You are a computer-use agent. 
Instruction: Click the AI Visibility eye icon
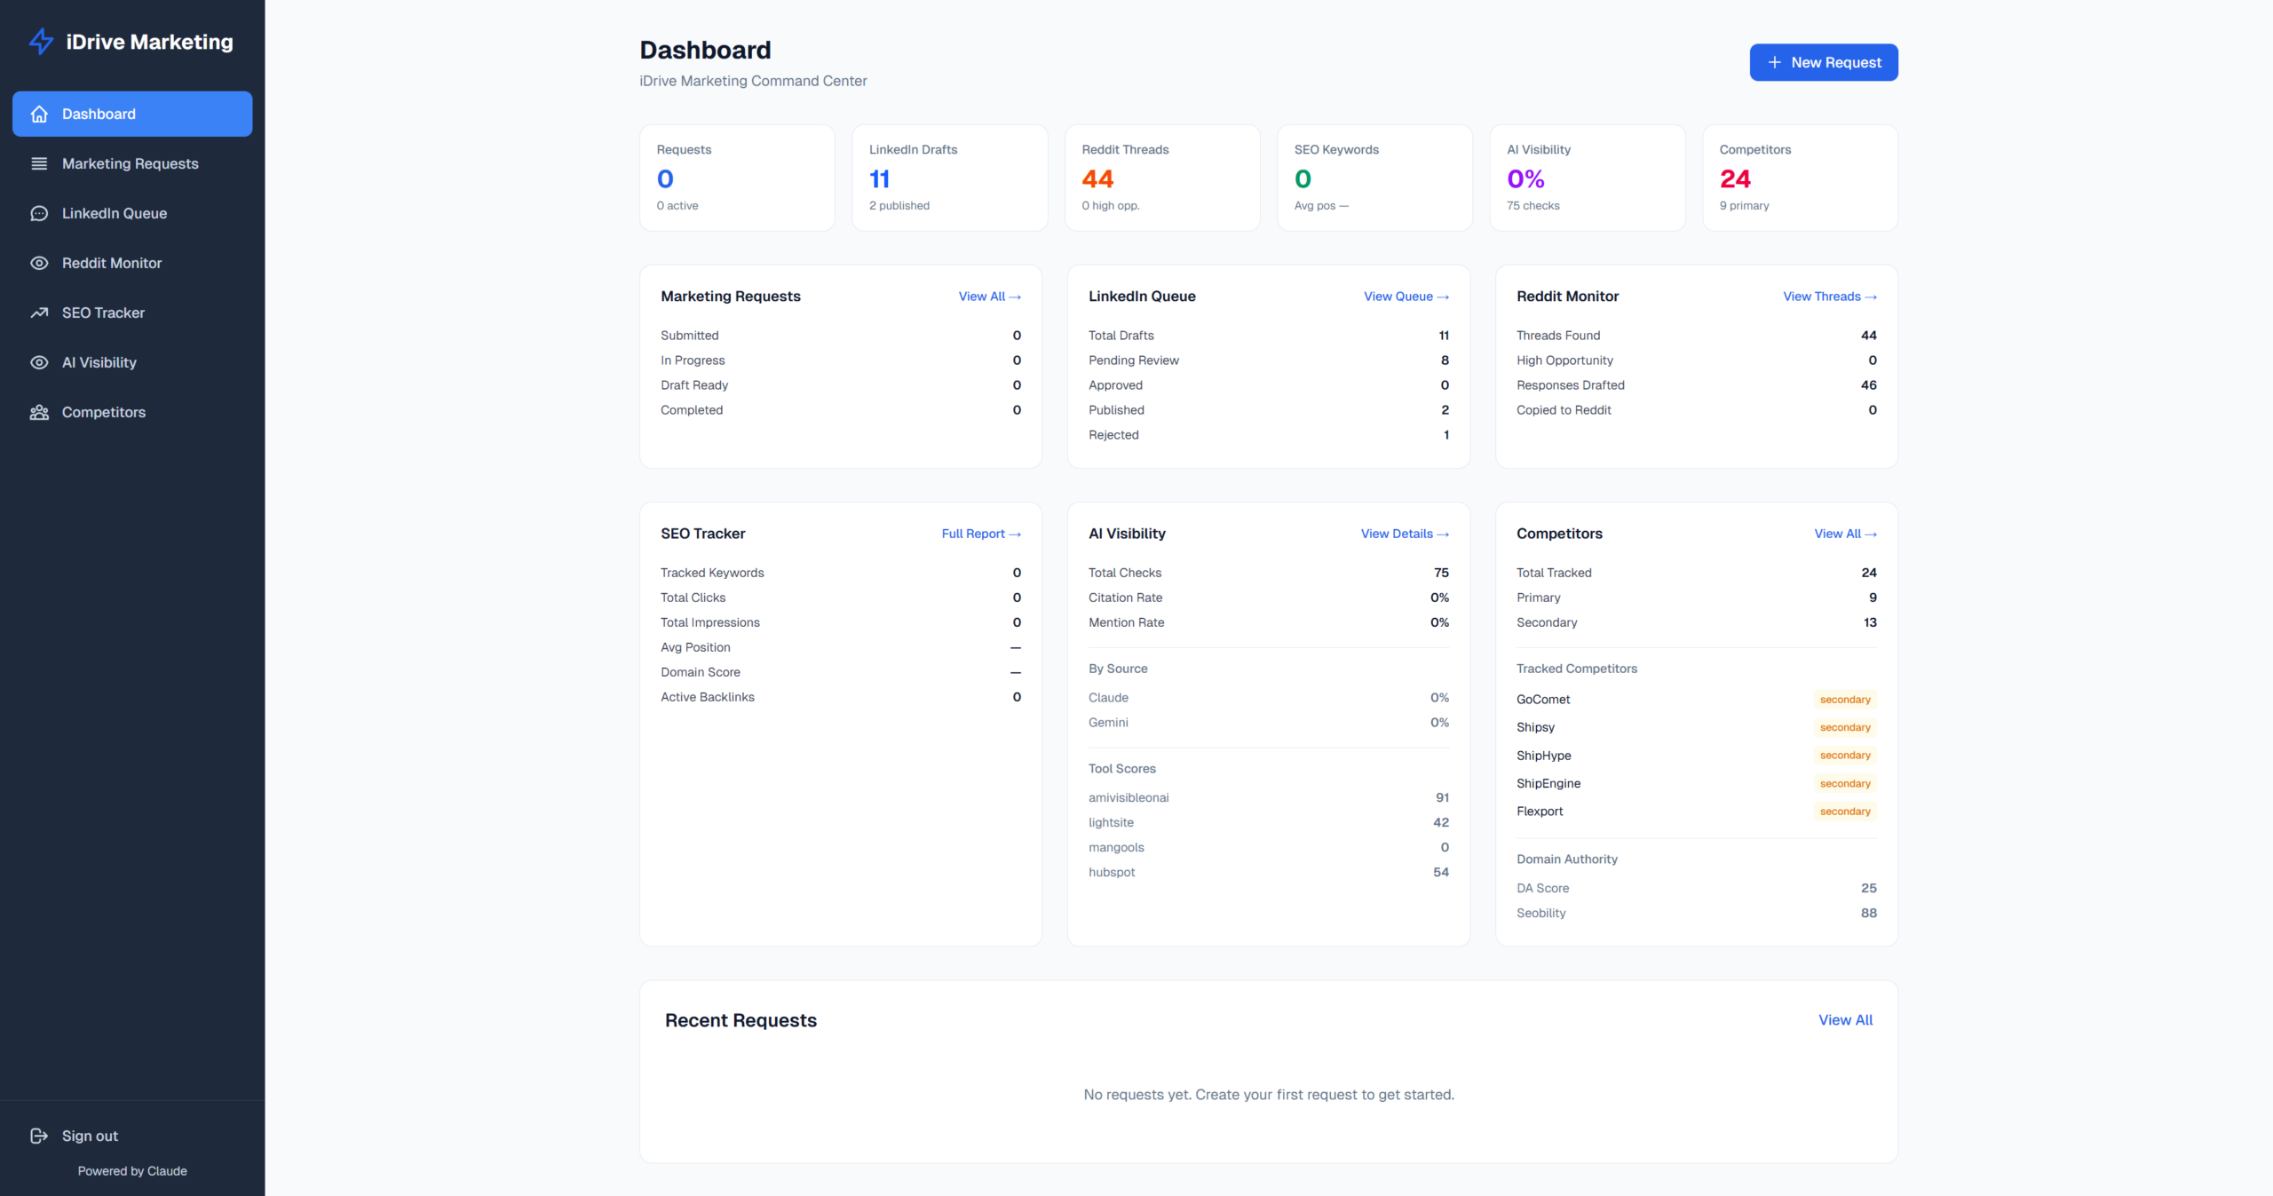click(39, 362)
